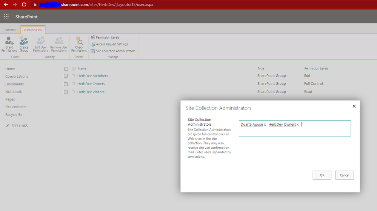
Task: Click the HerbDev Owners entry in the picker
Action: pos(282,125)
